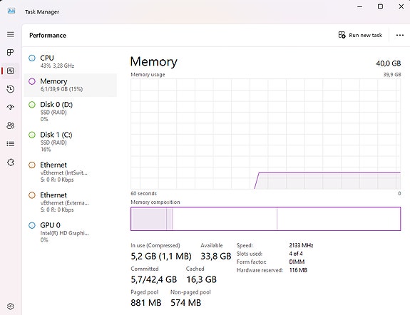Viewport: 410px width, 315px height.
Task: Click the memory composition bar
Action: click(x=266, y=219)
